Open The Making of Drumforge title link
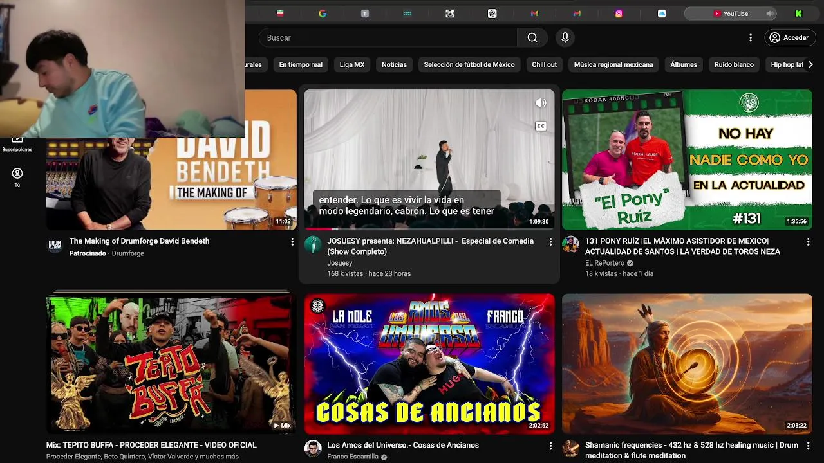 [139, 241]
